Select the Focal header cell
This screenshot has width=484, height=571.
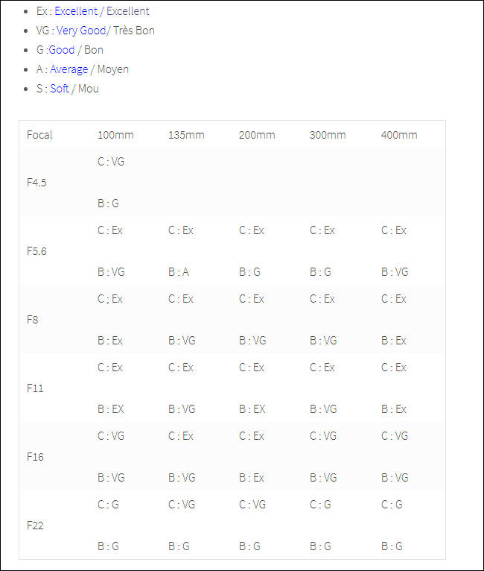tap(39, 135)
